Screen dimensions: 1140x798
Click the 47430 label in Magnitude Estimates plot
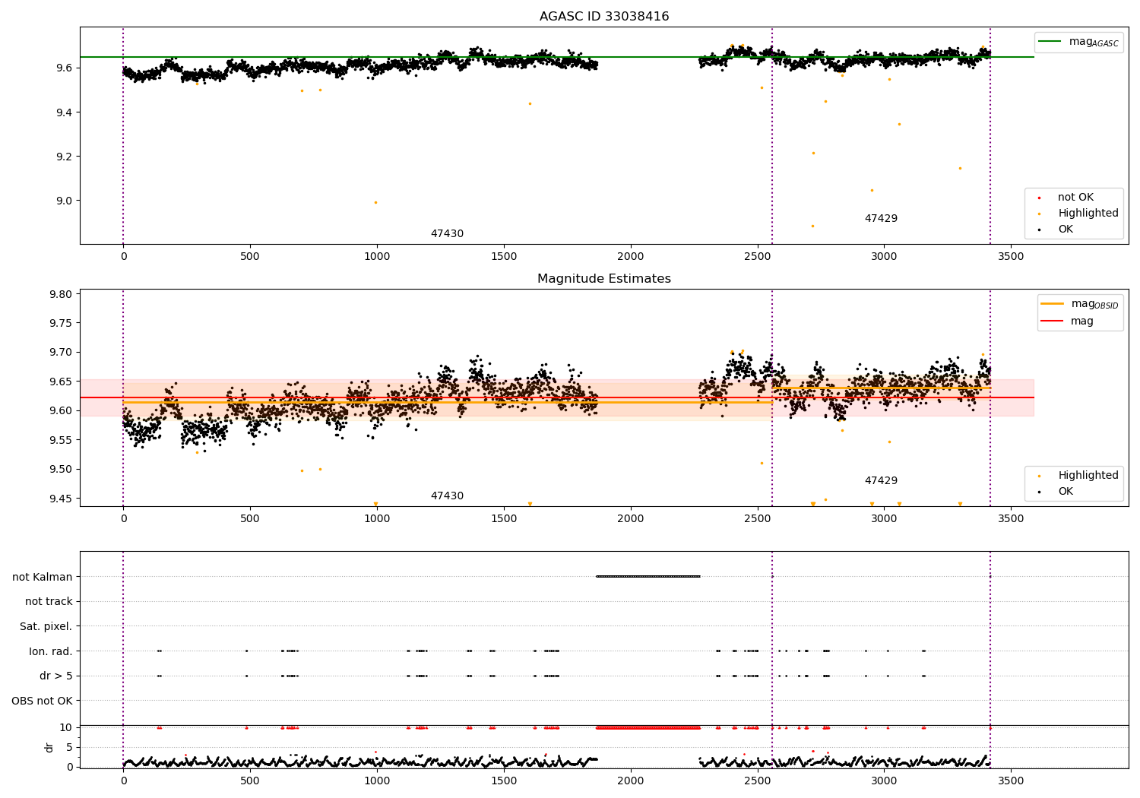[447, 496]
